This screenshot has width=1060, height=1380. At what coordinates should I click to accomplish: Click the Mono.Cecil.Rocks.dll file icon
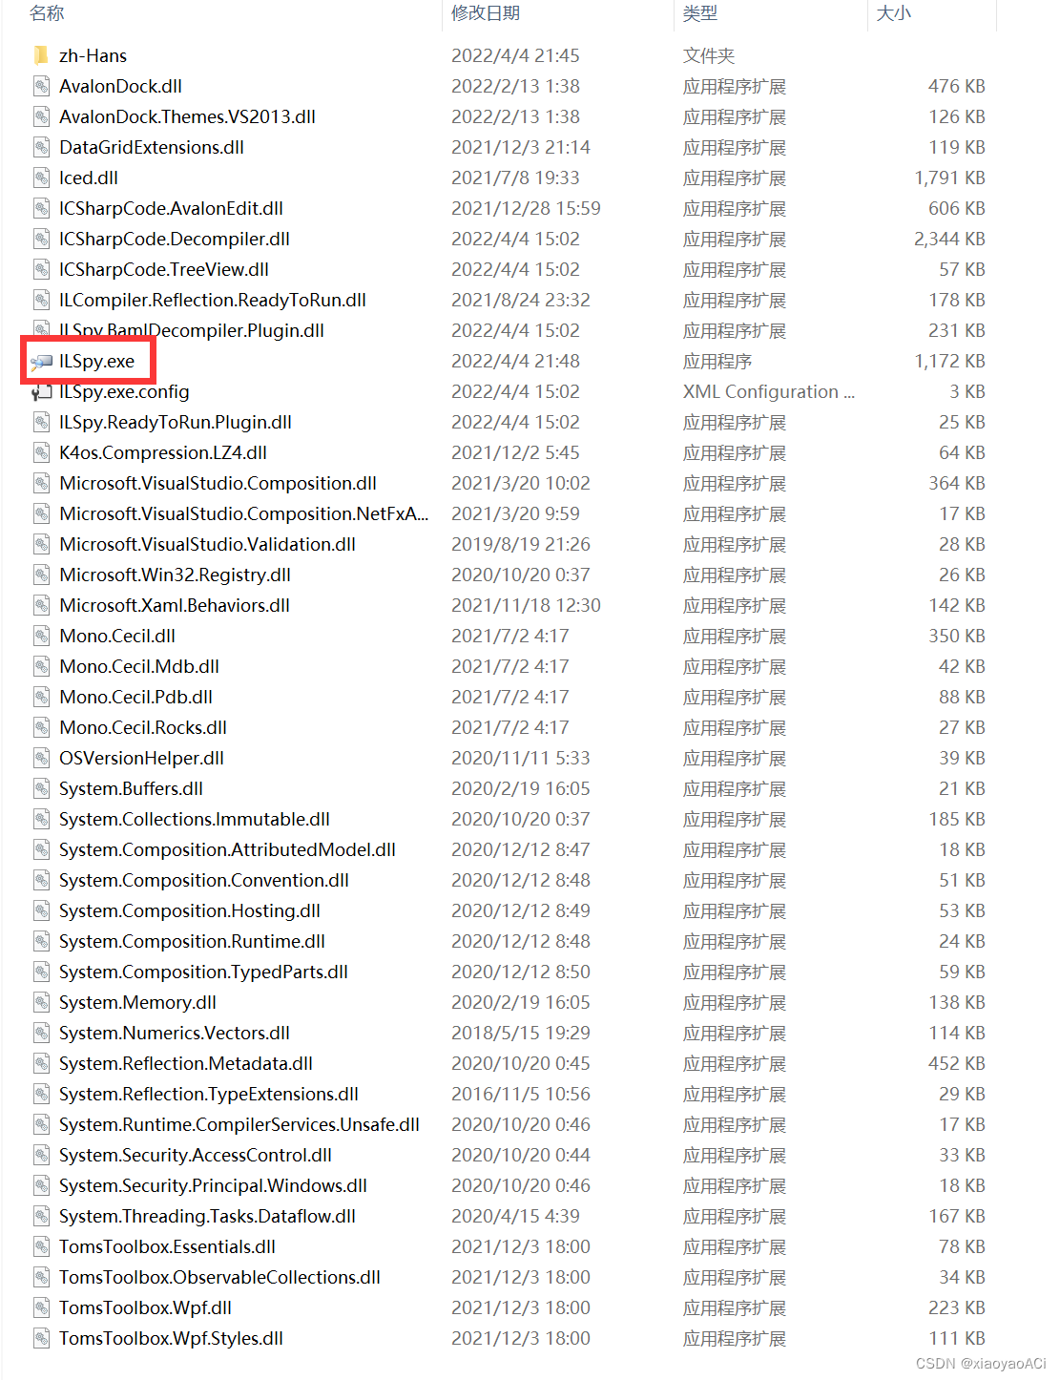(x=41, y=727)
